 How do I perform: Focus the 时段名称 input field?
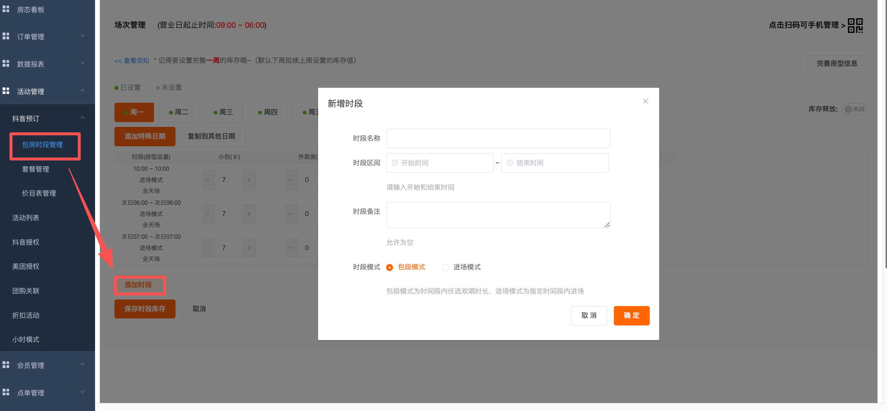pos(498,138)
